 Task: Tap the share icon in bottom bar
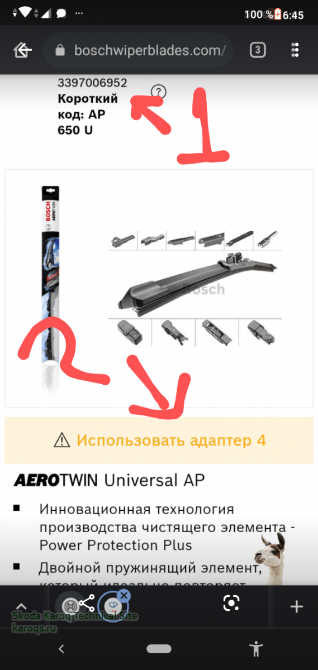pyautogui.click(x=86, y=604)
